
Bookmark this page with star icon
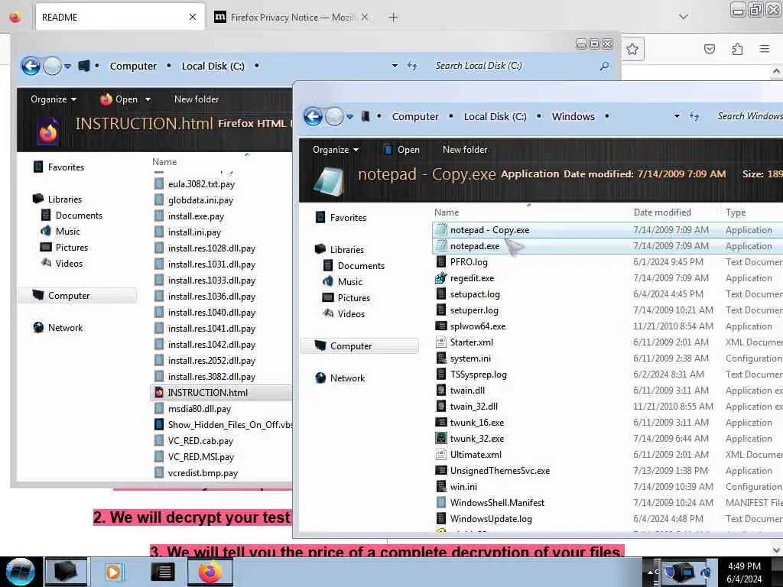click(x=632, y=49)
